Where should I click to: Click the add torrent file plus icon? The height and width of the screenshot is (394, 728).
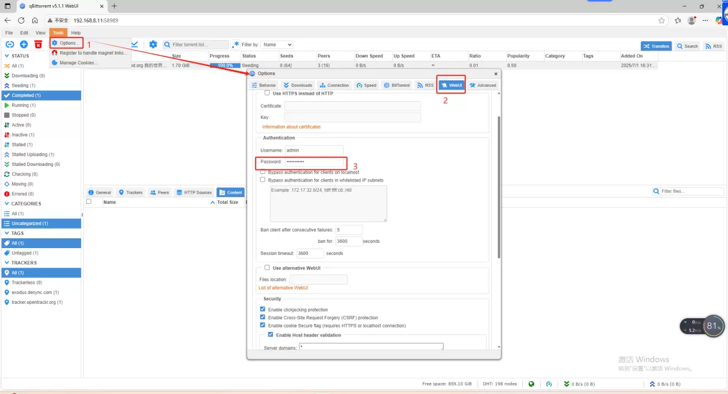[24, 44]
